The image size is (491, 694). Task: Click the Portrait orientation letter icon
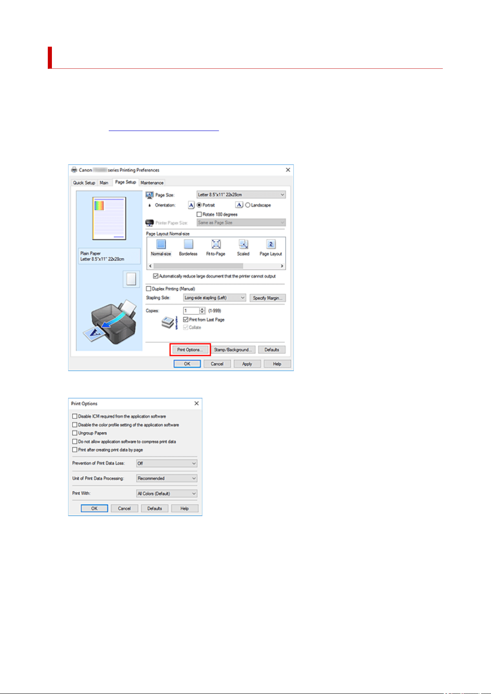[x=191, y=205]
